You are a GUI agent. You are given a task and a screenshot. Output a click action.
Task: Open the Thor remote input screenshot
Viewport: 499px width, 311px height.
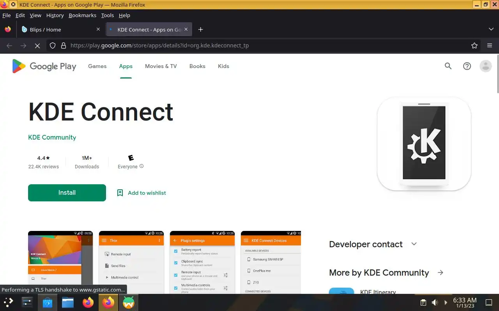coord(131,262)
